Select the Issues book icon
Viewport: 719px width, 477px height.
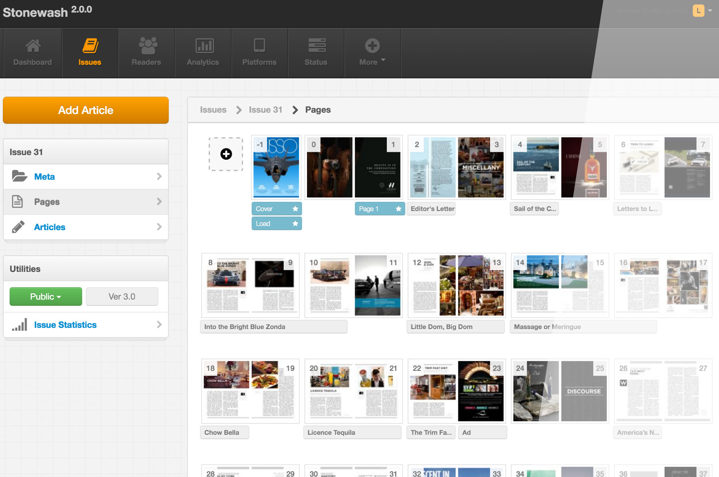90,46
